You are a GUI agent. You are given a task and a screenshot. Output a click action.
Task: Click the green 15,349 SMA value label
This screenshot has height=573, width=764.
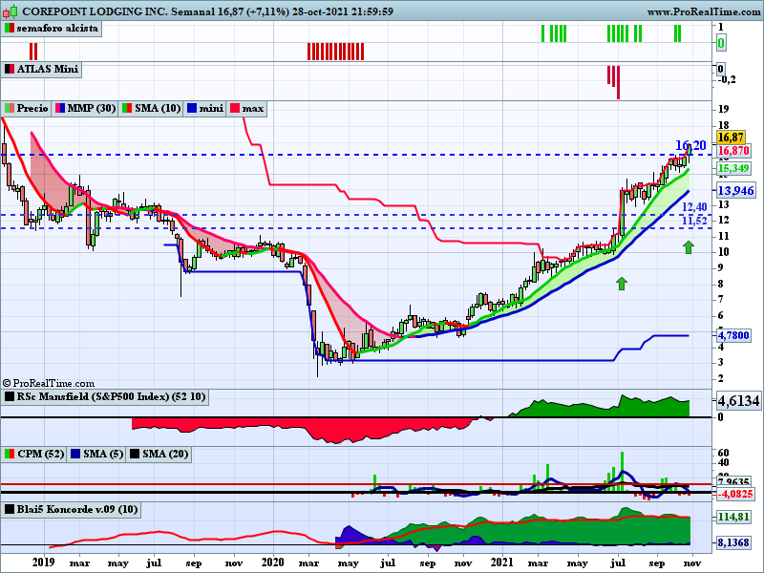tap(733, 169)
